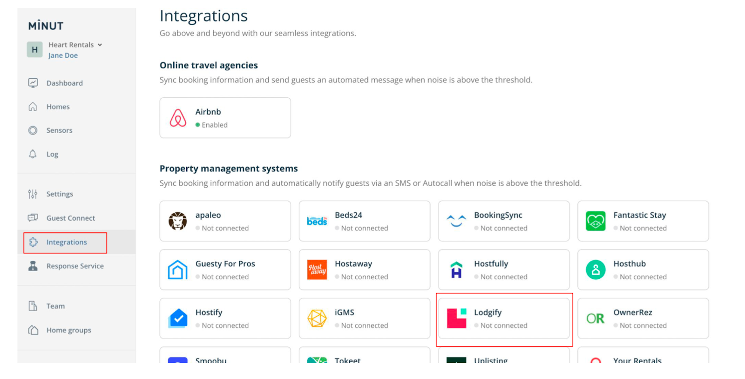Open Sensors in the sidebar
The image size is (745, 379).
pos(59,130)
